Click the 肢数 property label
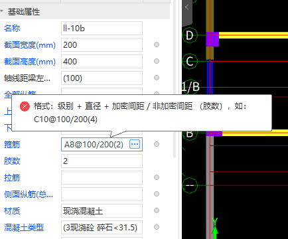Viewport: 288px width, 239px height. 12,161
